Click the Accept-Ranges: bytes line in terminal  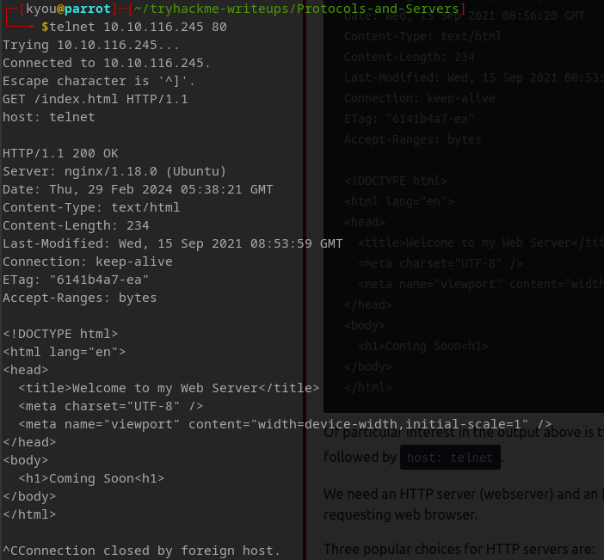pyautogui.click(x=79, y=298)
